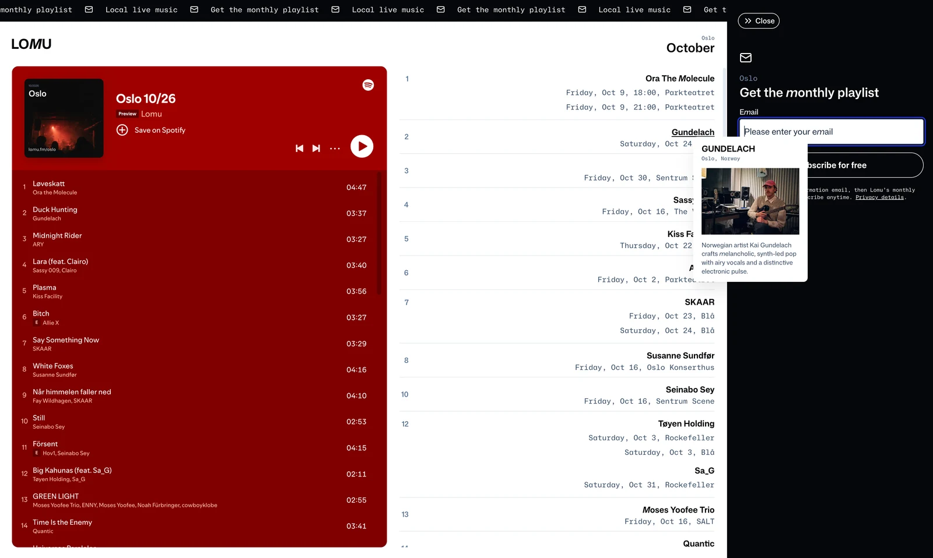Click the envelope icon above Get the monthly playlist

[745, 58]
